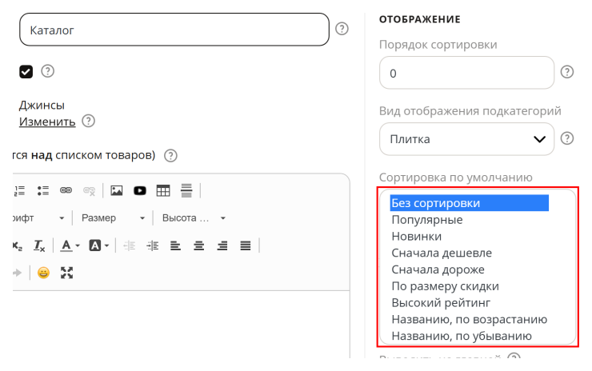
Task: Insert a numbered list in the editor
Action: [19, 190]
